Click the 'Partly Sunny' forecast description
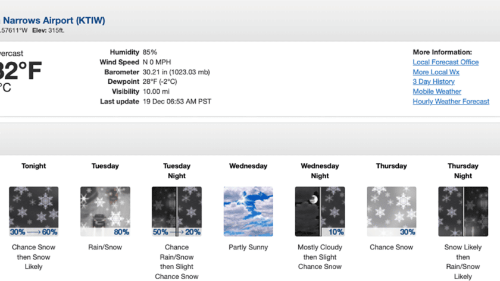 pyautogui.click(x=248, y=247)
